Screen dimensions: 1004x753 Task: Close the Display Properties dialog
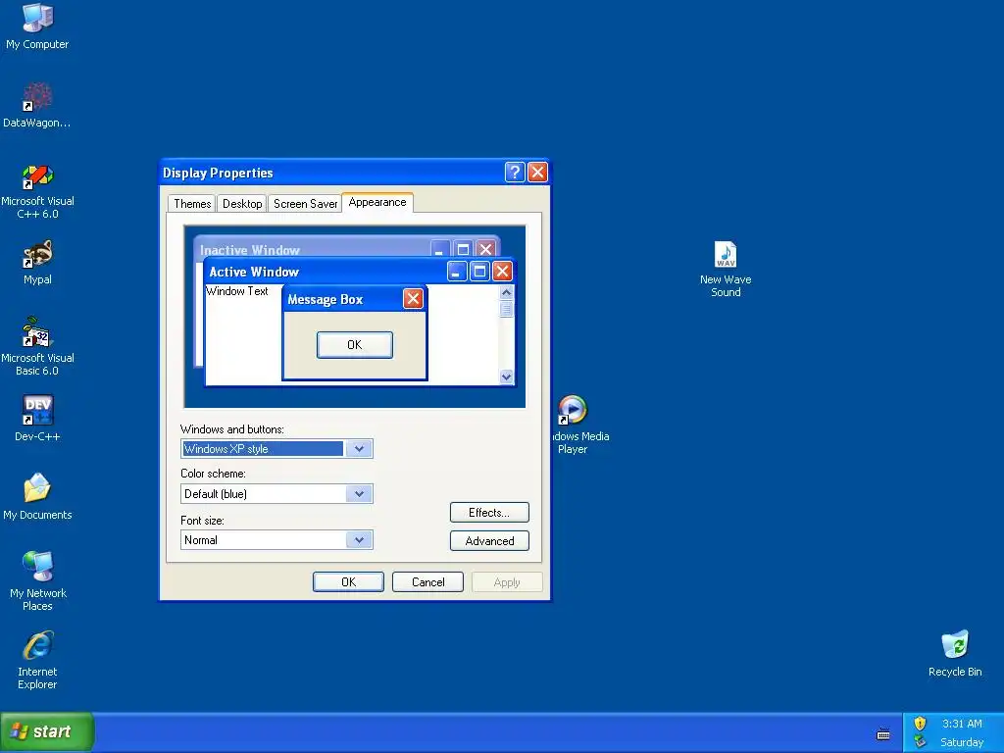(537, 173)
